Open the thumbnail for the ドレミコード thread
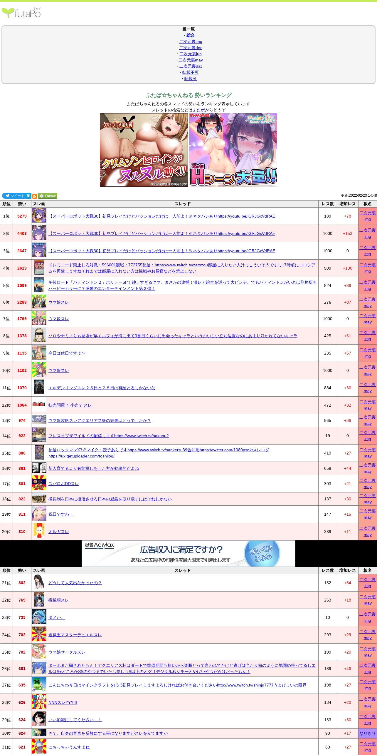The width and height of the screenshot is (377, 755). coord(39,268)
